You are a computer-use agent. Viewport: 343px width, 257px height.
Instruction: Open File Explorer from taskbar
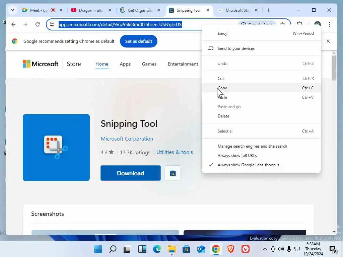pyautogui.click(x=172, y=249)
